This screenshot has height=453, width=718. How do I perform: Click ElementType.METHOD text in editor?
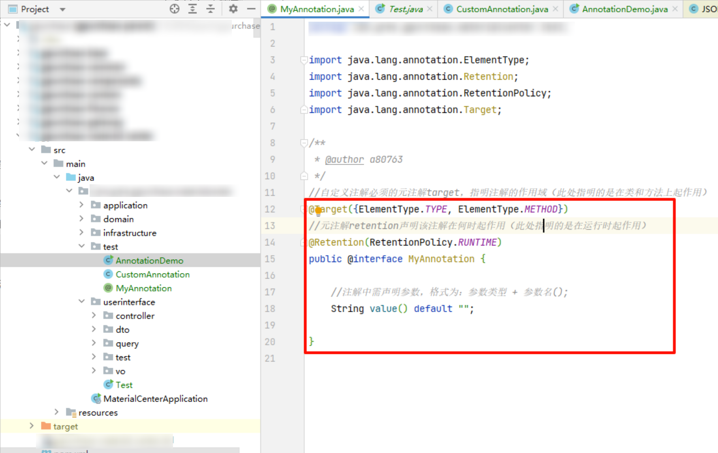coord(508,209)
